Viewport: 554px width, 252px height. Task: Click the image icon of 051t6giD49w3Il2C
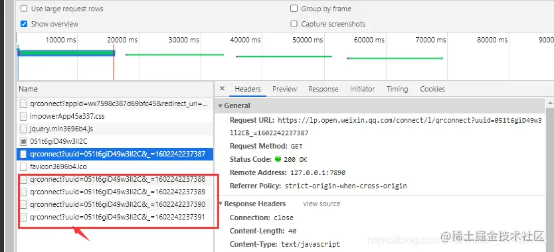(23, 141)
